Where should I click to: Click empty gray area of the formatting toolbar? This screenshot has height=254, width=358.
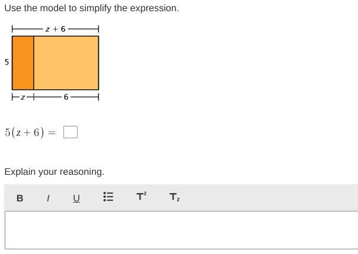click(267, 198)
